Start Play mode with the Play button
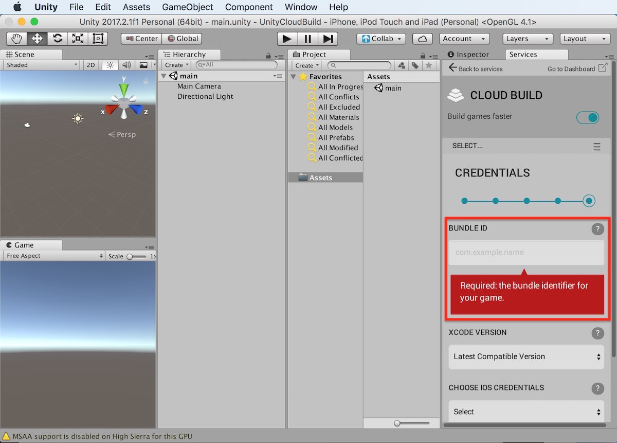Viewport: 617px width, 443px height. tap(287, 39)
